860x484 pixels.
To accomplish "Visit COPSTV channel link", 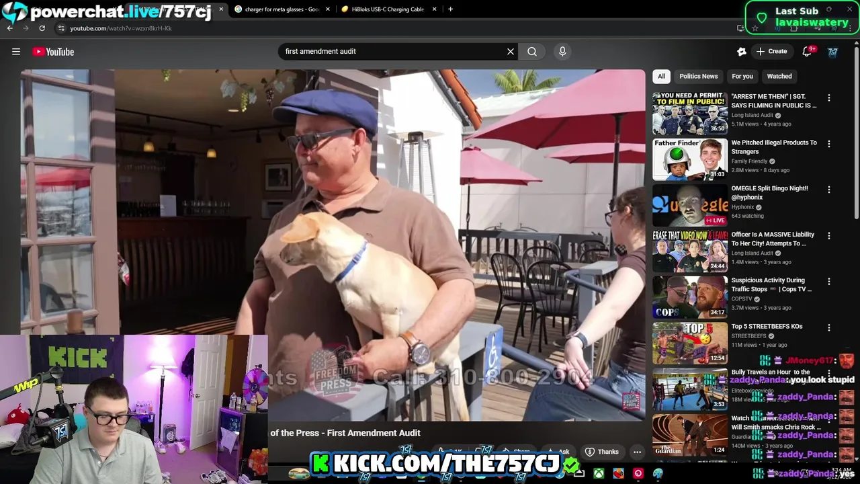I will [x=742, y=299].
